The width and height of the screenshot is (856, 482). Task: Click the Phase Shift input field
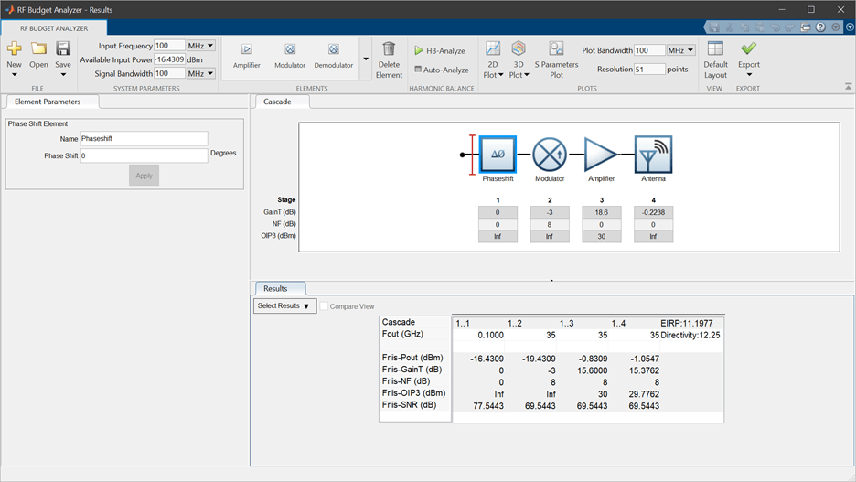(x=144, y=155)
